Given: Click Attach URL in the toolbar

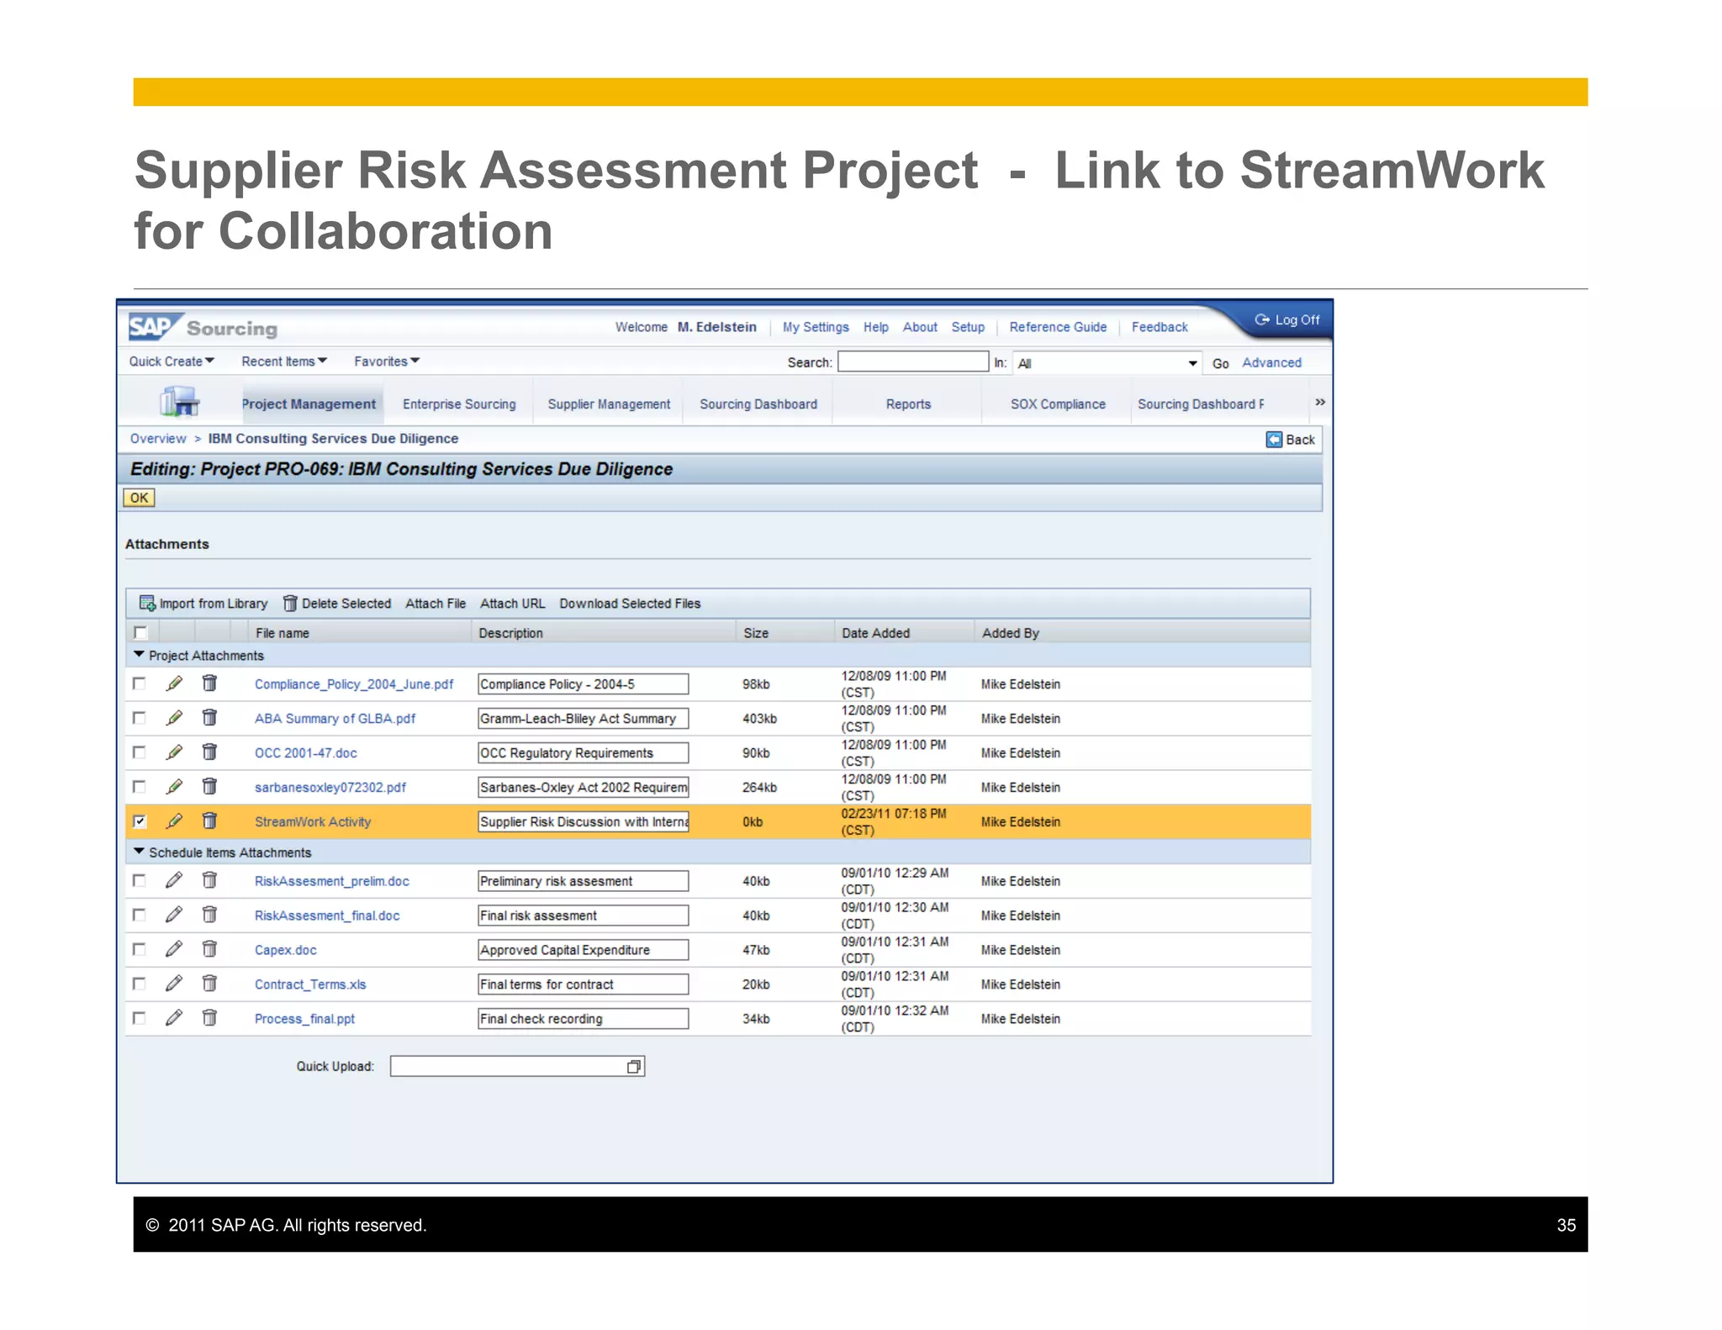Looking at the screenshot, I should (x=512, y=604).
